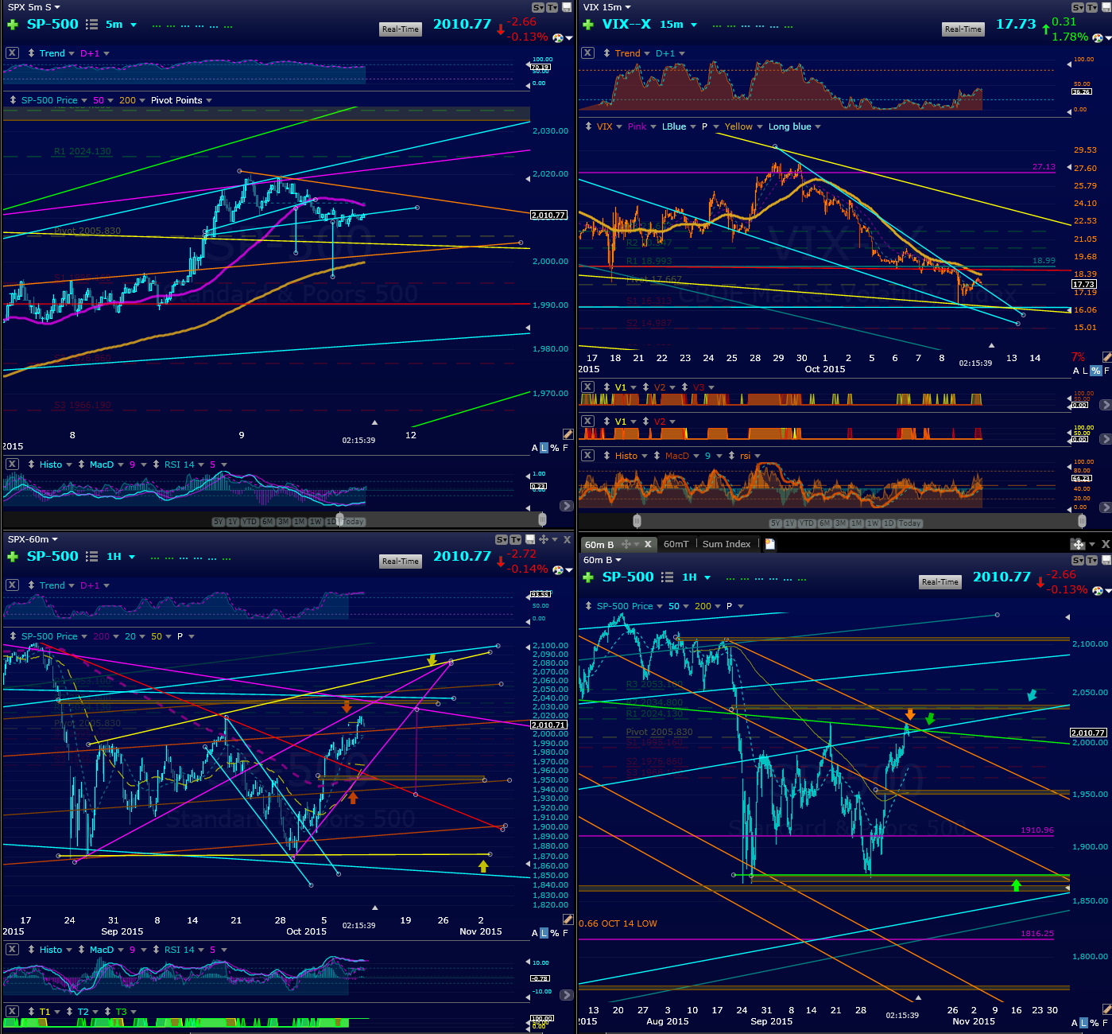Switch to the Sum Index tab

coord(726,544)
